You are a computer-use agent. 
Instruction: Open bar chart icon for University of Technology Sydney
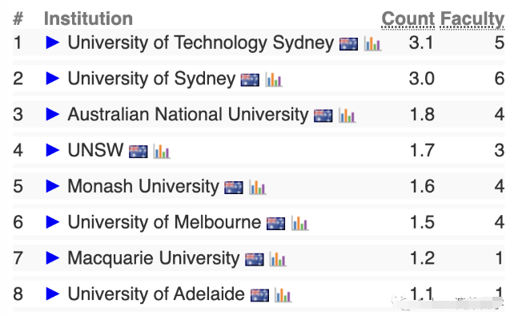pos(372,43)
